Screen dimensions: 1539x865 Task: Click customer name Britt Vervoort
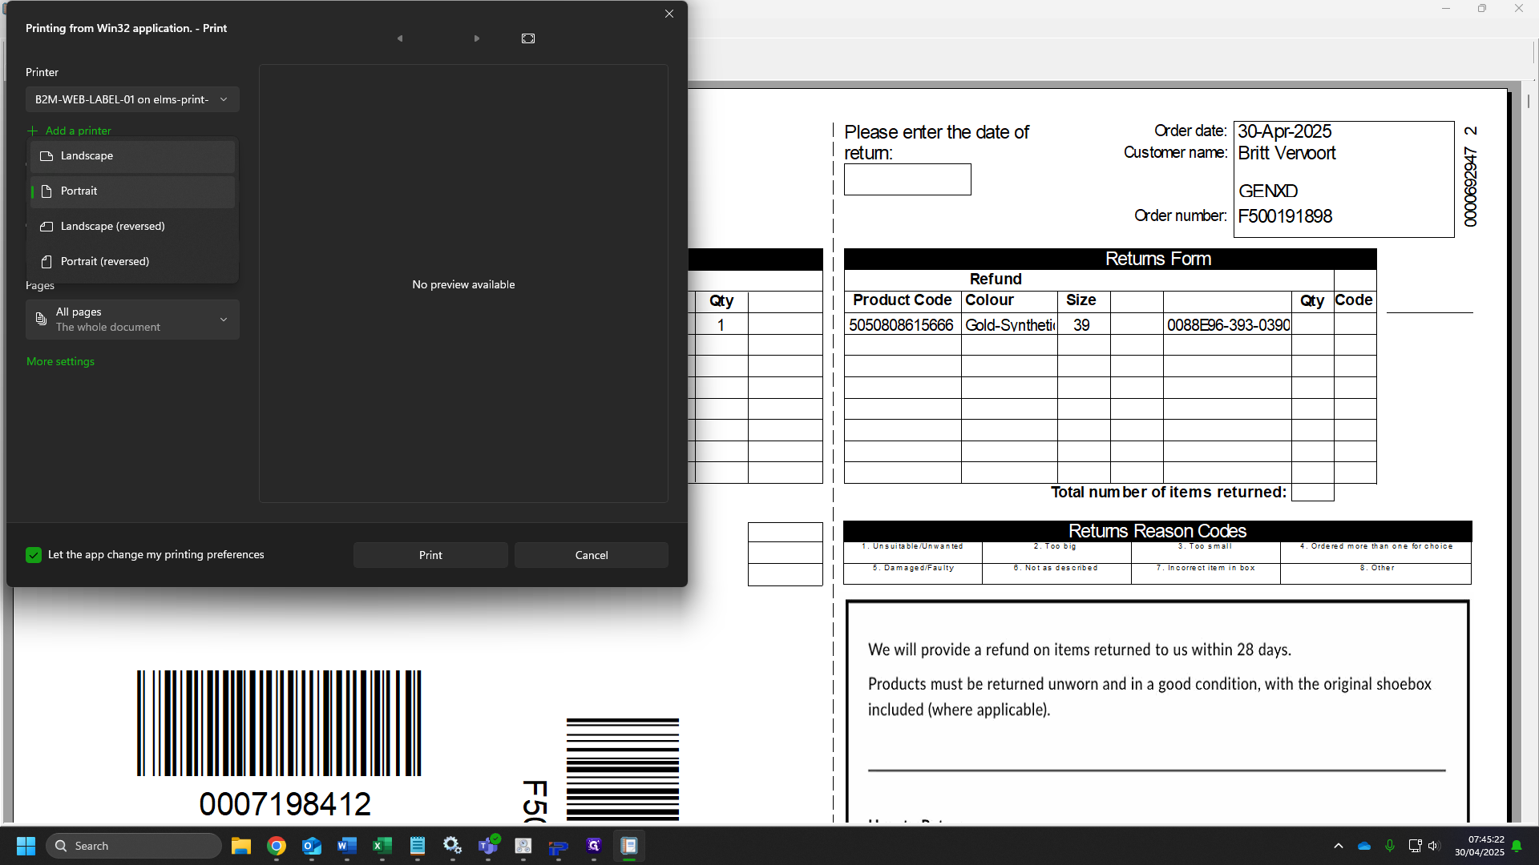coord(1287,153)
